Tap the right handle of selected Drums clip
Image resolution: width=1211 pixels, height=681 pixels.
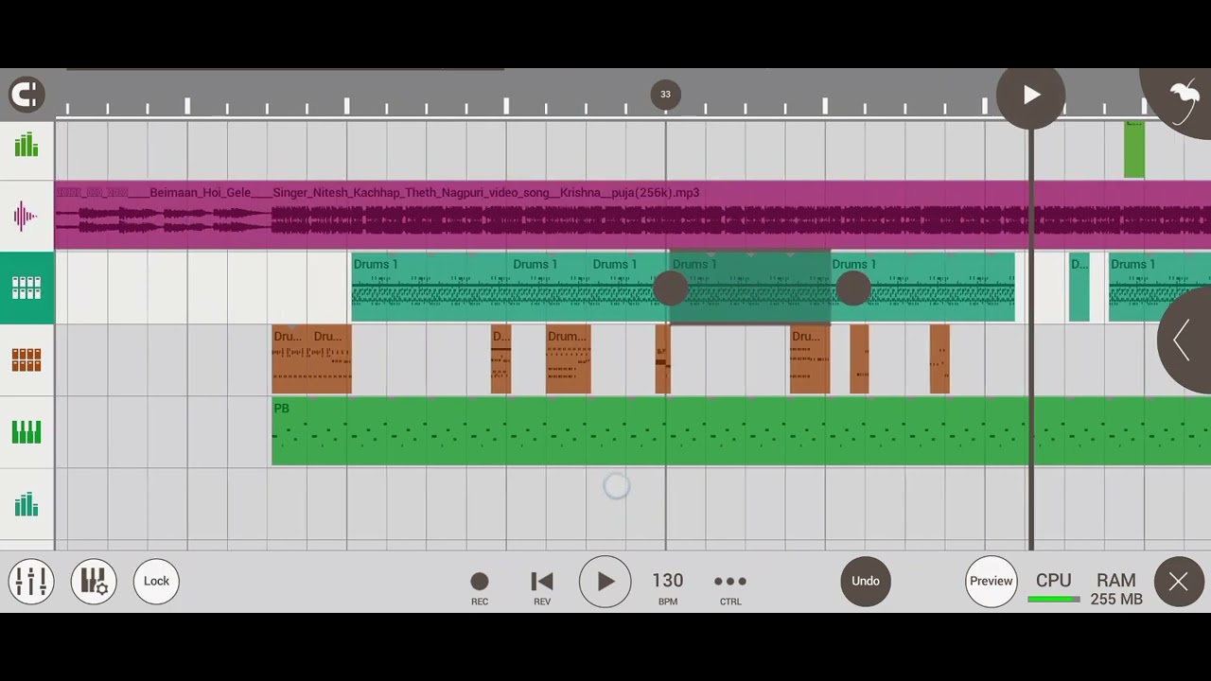coord(852,288)
